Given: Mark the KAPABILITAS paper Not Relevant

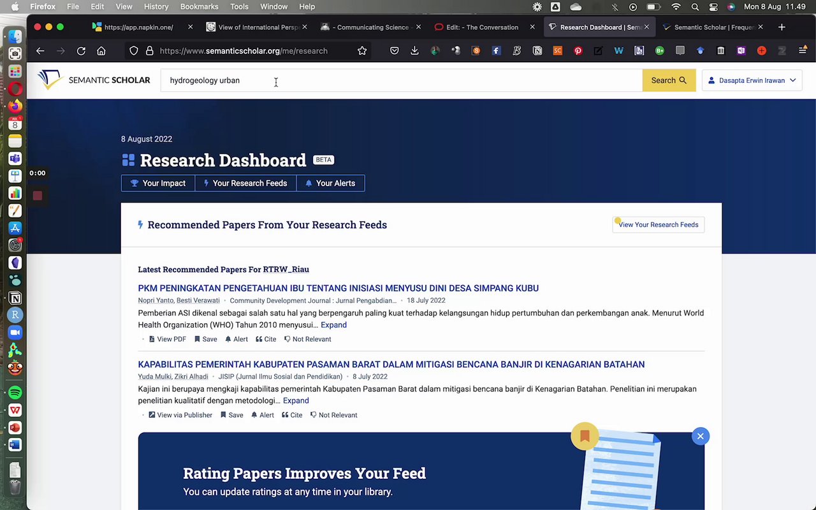Looking at the screenshot, I should (333, 415).
